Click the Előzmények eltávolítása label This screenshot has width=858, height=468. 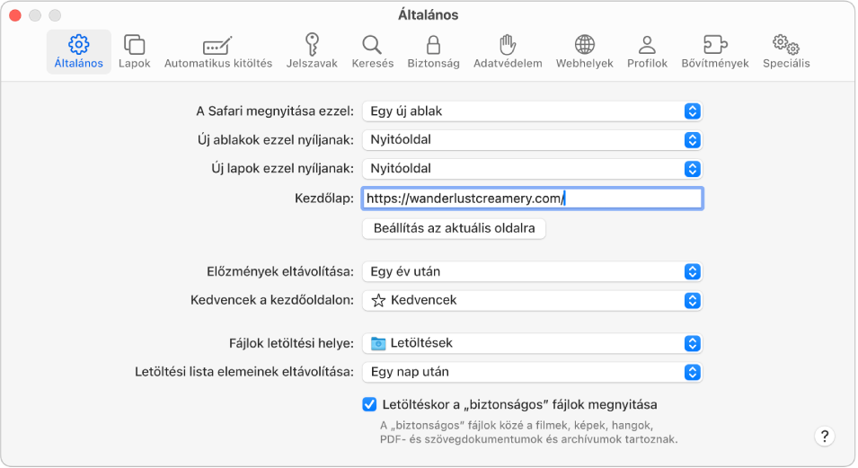click(280, 271)
